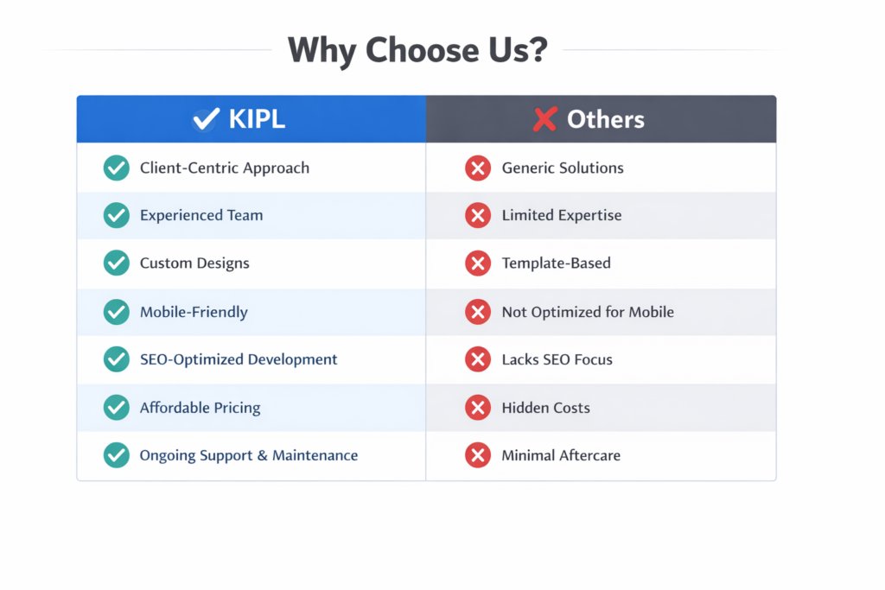This screenshot has width=885, height=590.
Task: Select the gray Others column header
Action: (x=602, y=119)
